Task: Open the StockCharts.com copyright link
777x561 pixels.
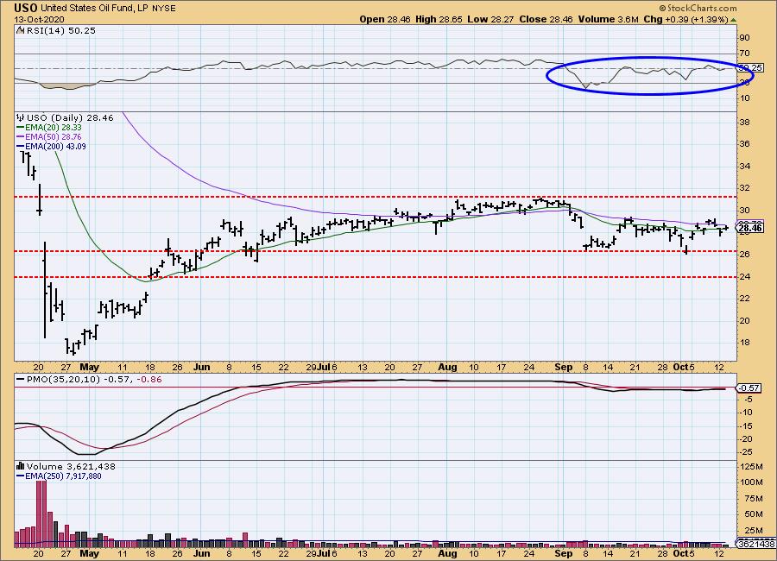Action: (698, 8)
